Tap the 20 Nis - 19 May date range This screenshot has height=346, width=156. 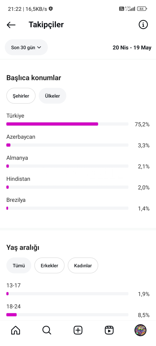[132, 48]
